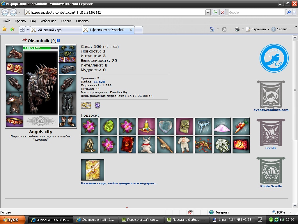Open the Photo Scrolls banner link
Image resolution: width=298 pixels, height=224 pixels.
tap(271, 171)
